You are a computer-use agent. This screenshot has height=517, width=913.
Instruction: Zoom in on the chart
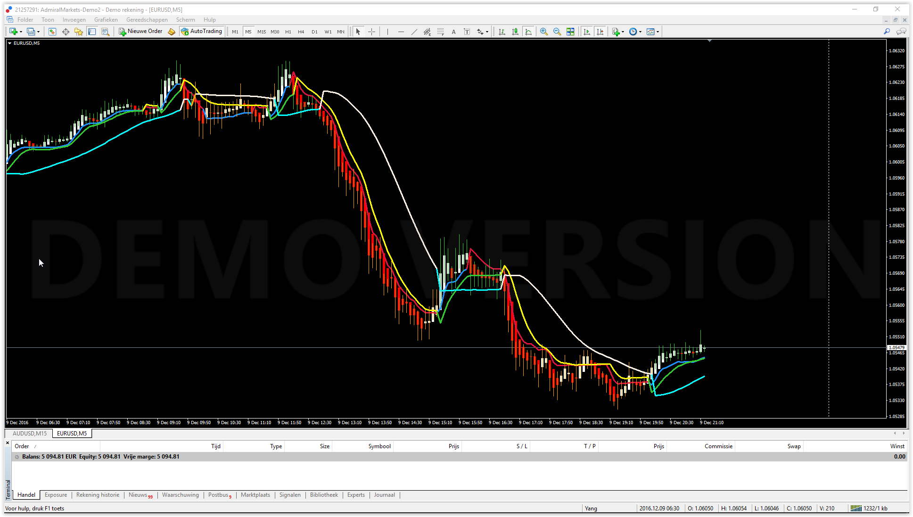point(543,32)
